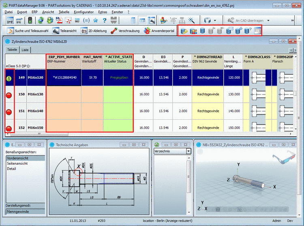
Task: Select Seitenansicht in dimension views list
Action: [17, 163]
